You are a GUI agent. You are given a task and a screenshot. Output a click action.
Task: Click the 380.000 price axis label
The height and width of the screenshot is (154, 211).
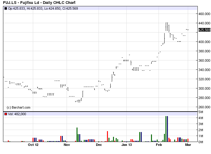click(x=204, y=51)
